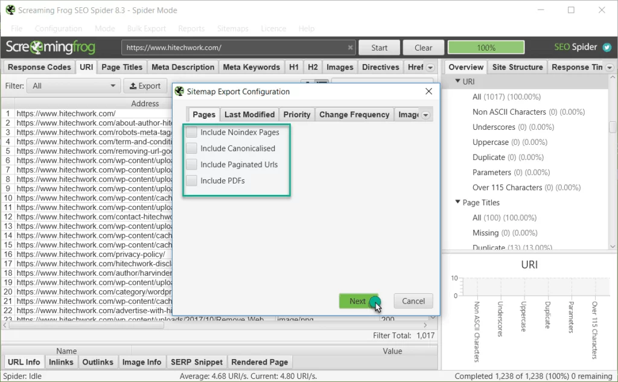The height and width of the screenshot is (382, 618).
Task: Select the Change Frequency tab
Action: (x=354, y=115)
